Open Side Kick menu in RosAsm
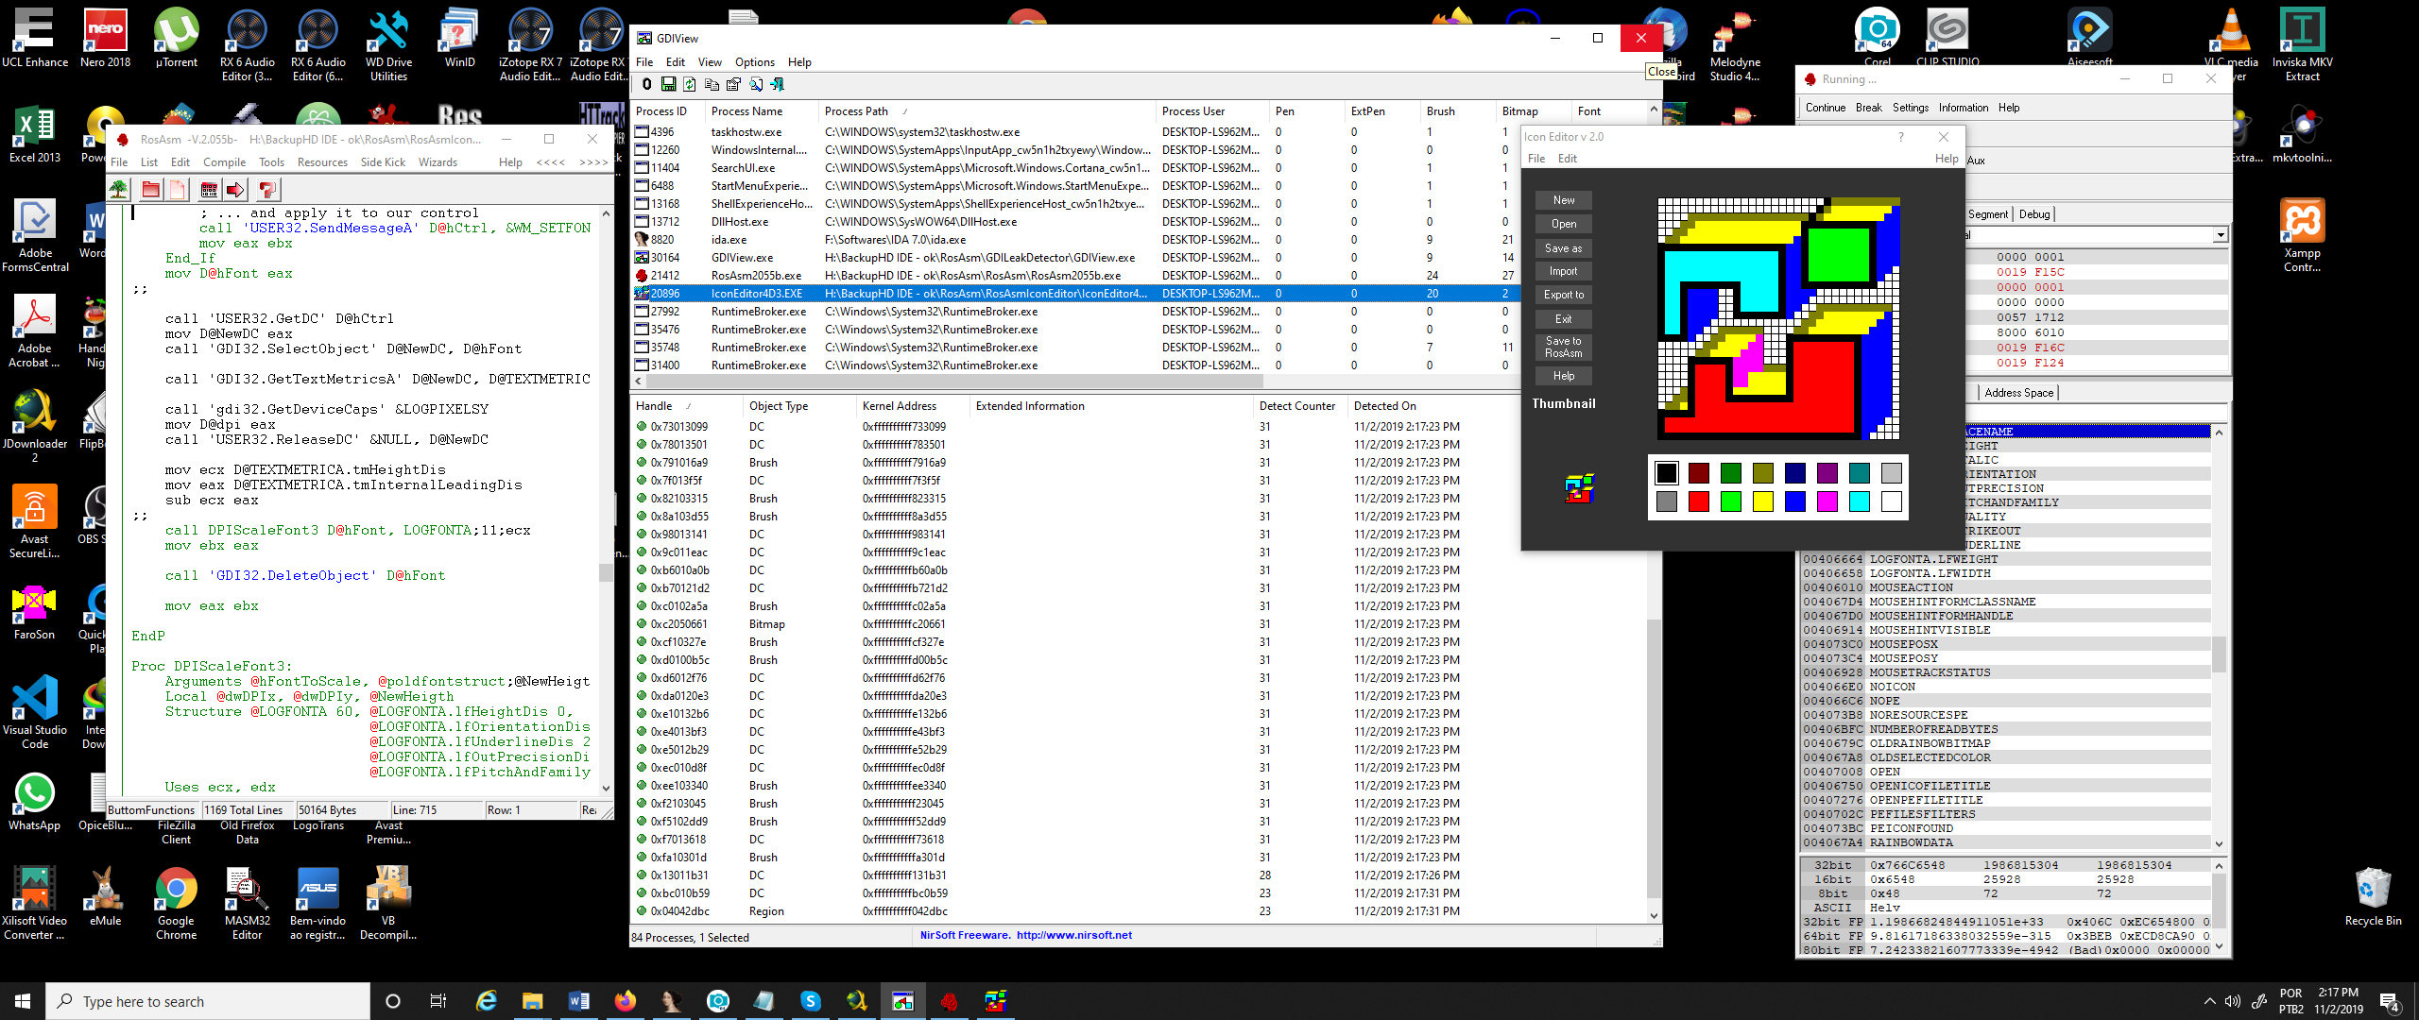The width and height of the screenshot is (2419, 1020). [383, 162]
